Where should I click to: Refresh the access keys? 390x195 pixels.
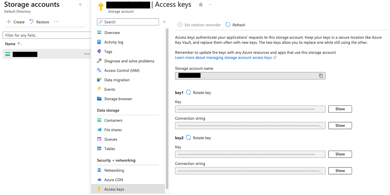(x=235, y=25)
